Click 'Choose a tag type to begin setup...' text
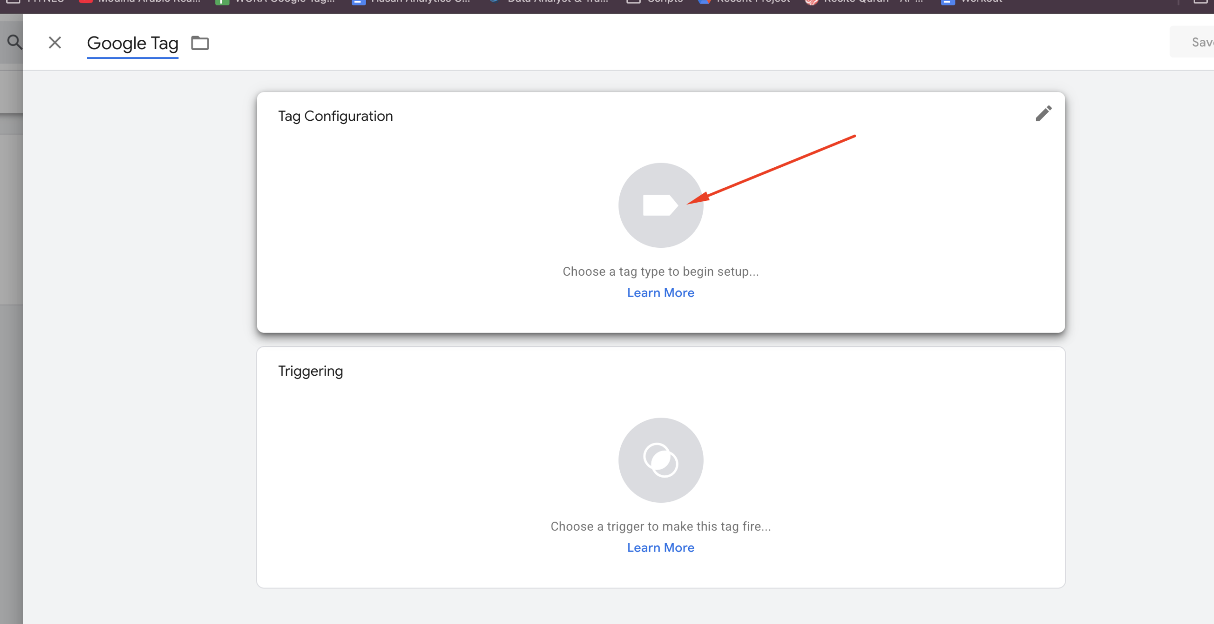Image resolution: width=1214 pixels, height=624 pixels. click(661, 271)
